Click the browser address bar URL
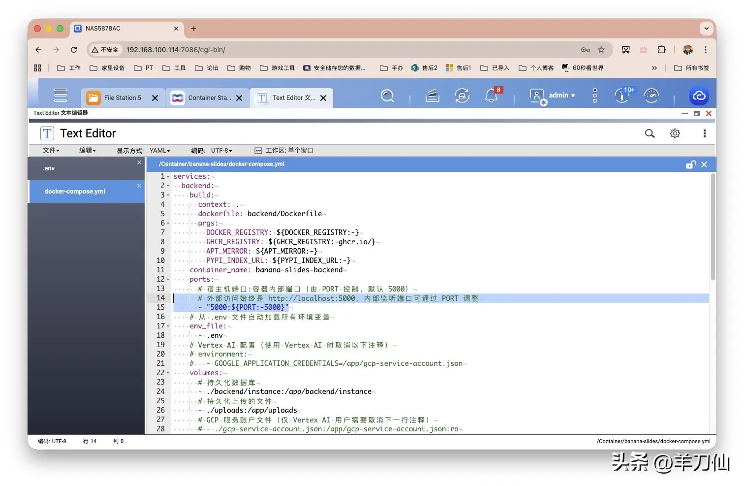Viewport: 744px width, 486px height. pyautogui.click(x=176, y=50)
